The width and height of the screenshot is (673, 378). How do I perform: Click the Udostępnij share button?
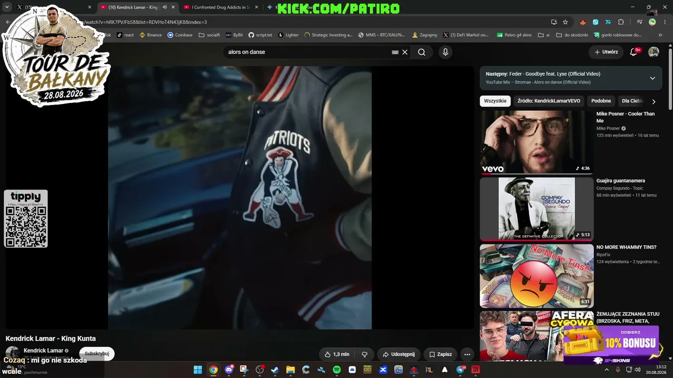(x=399, y=354)
